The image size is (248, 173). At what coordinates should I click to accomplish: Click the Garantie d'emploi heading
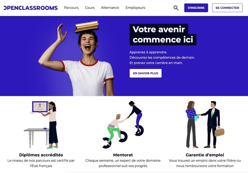click(x=205, y=155)
